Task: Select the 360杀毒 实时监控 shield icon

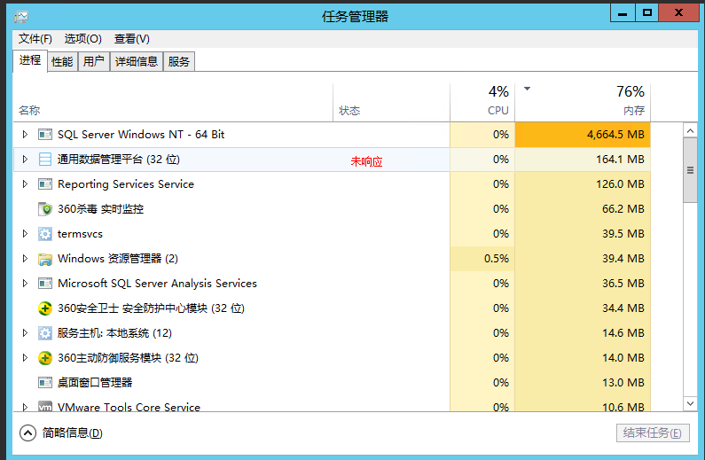Action: pyautogui.click(x=45, y=209)
